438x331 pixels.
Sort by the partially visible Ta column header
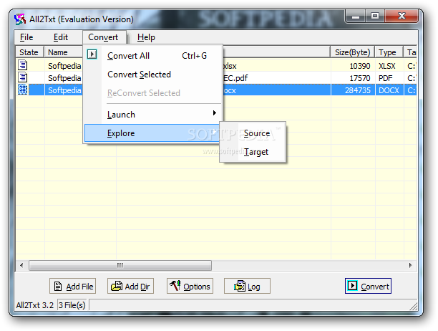410,52
